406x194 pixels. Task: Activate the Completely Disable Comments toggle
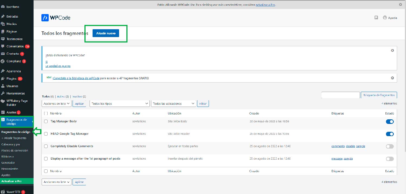390,146
